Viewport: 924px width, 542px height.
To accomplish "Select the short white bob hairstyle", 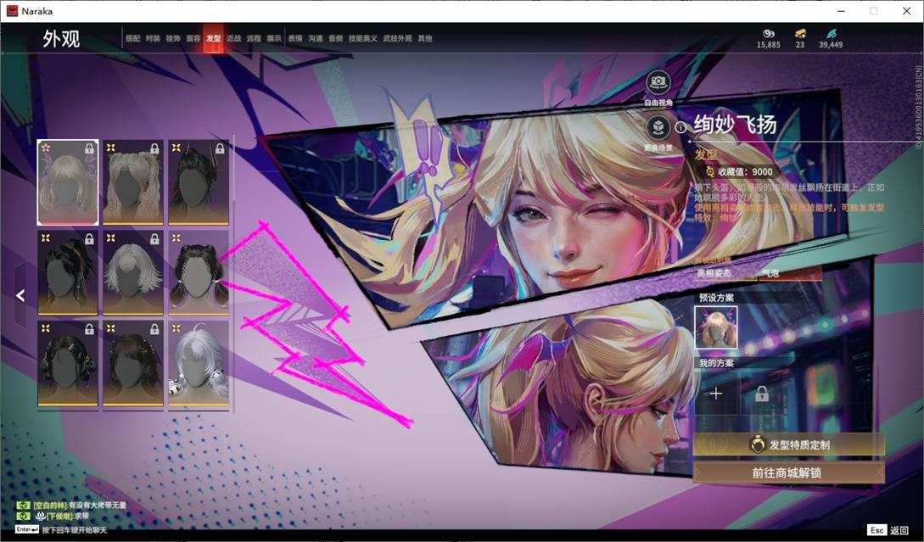I will (133, 272).
